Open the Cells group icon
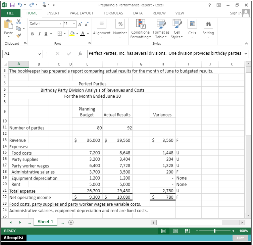 point(192,24)
